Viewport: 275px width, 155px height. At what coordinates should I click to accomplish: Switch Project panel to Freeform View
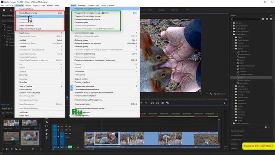coord(16,149)
